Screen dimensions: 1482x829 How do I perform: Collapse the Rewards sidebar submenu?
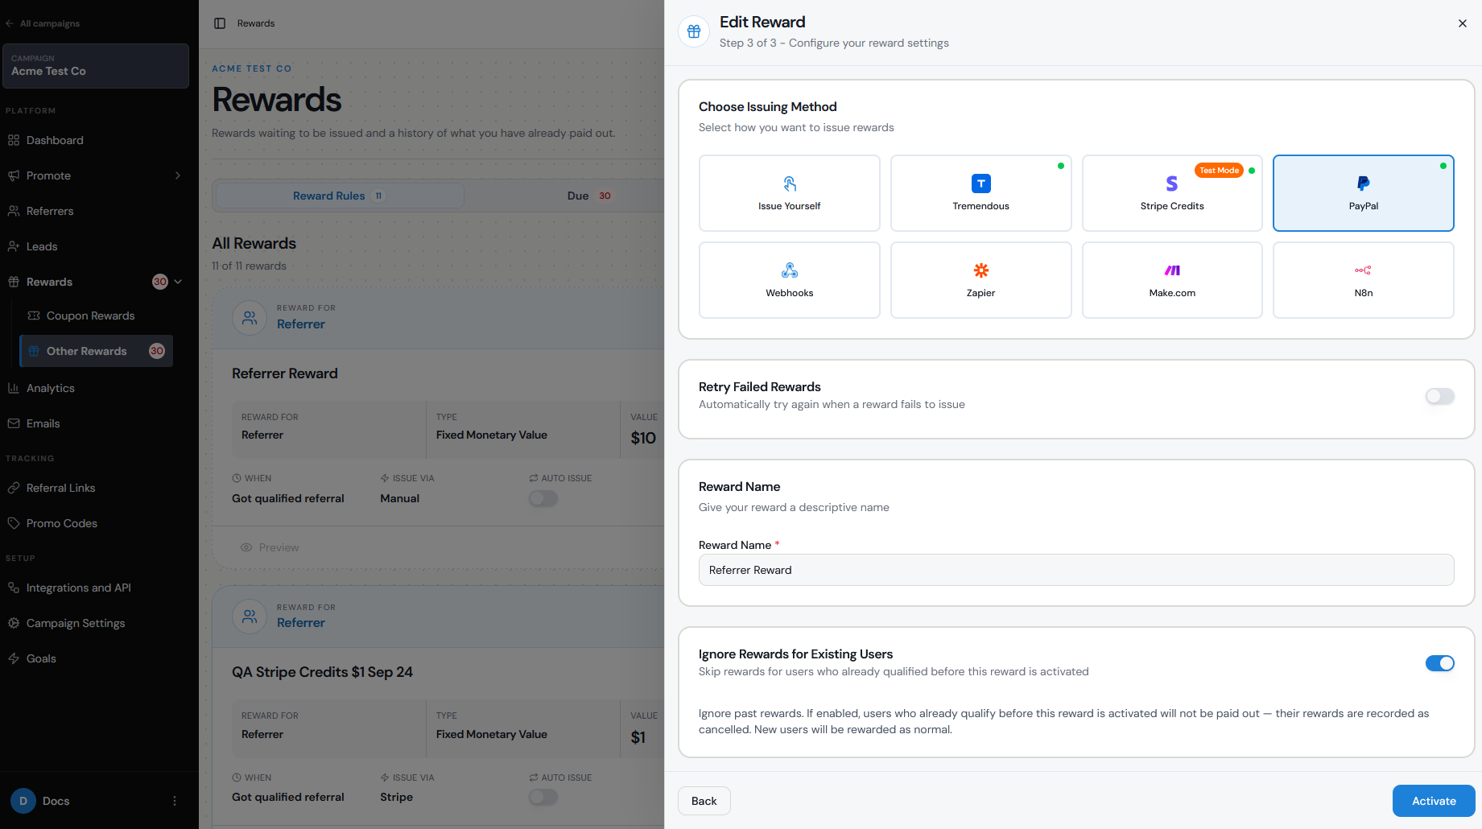click(x=178, y=282)
